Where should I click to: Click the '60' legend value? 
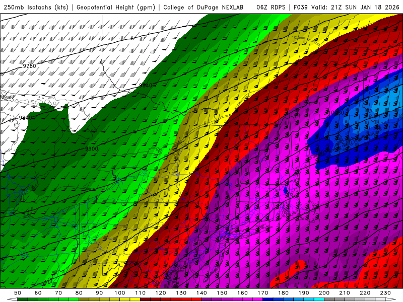click(38, 293)
